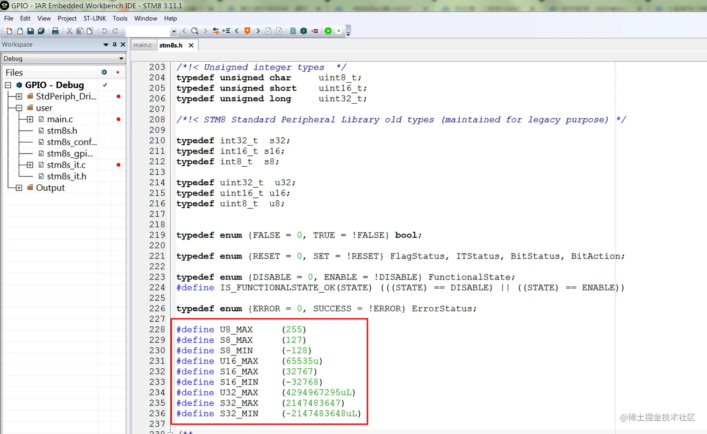Click the Navigate Forward page icon

[x=279, y=31]
